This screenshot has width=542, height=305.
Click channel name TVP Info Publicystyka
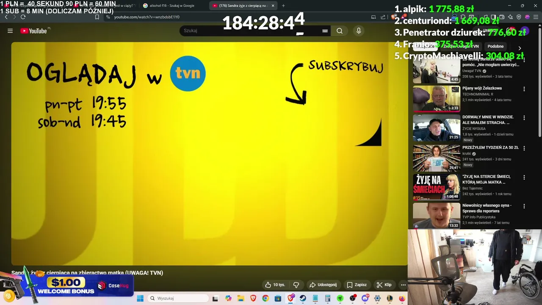click(x=480, y=217)
